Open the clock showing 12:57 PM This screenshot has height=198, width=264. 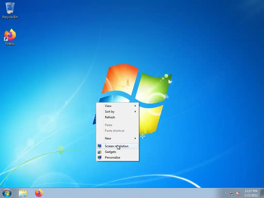tap(251, 193)
